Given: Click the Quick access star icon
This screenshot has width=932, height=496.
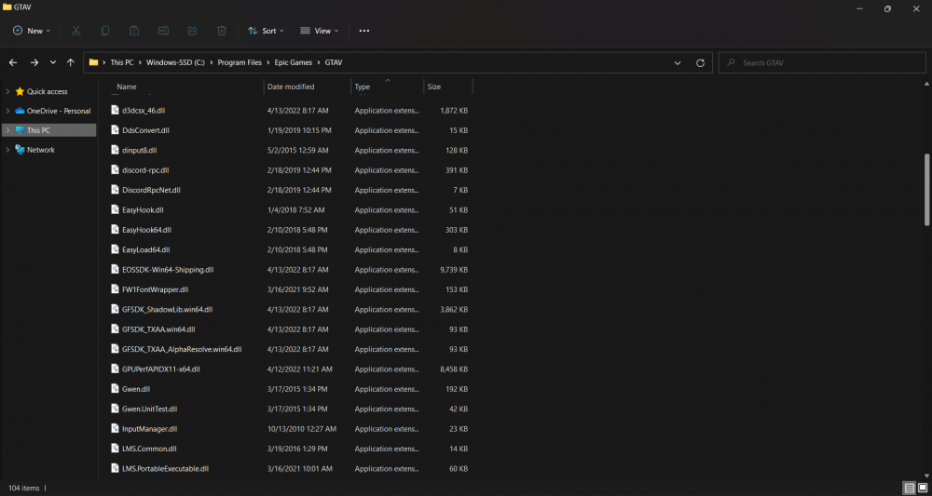Looking at the screenshot, I should click(x=20, y=91).
